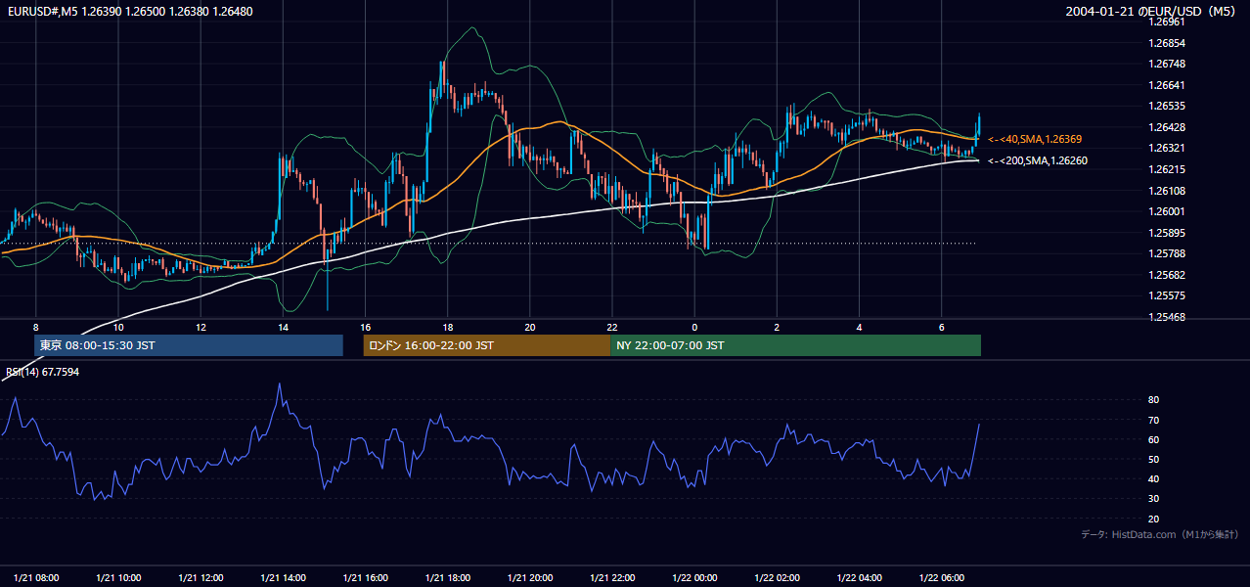Click hour label 0 under price chart
Image resolution: width=1250 pixels, height=587 pixels.
(x=694, y=327)
